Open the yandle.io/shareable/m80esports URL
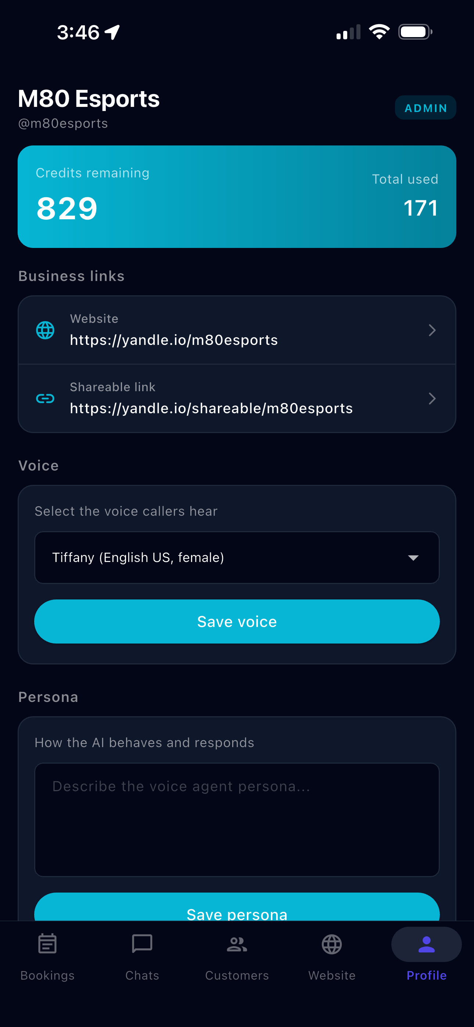Screen dimensions: 474x1027 [x=211, y=408]
